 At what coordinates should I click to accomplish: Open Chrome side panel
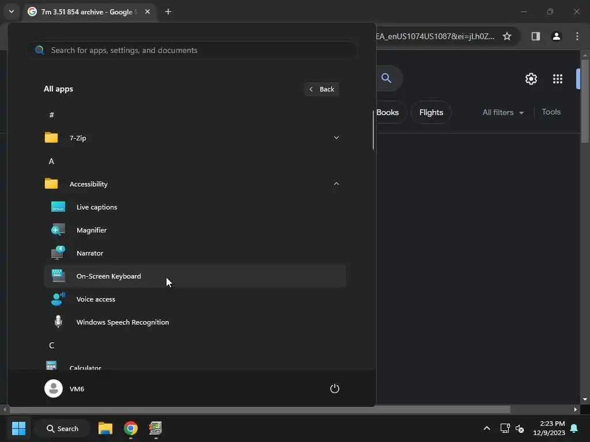[535, 36]
